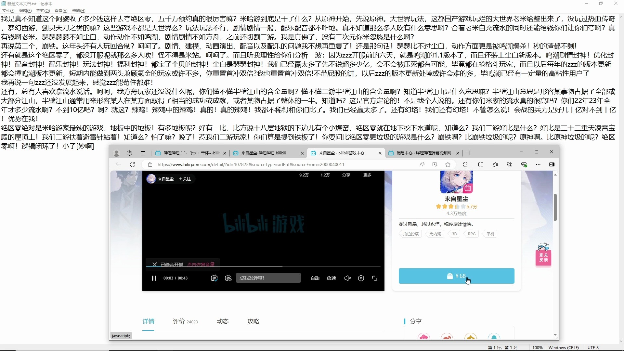Open the 查看(V) menu in Notepad
Viewport: 624px width, 351px height.
(x=61, y=11)
